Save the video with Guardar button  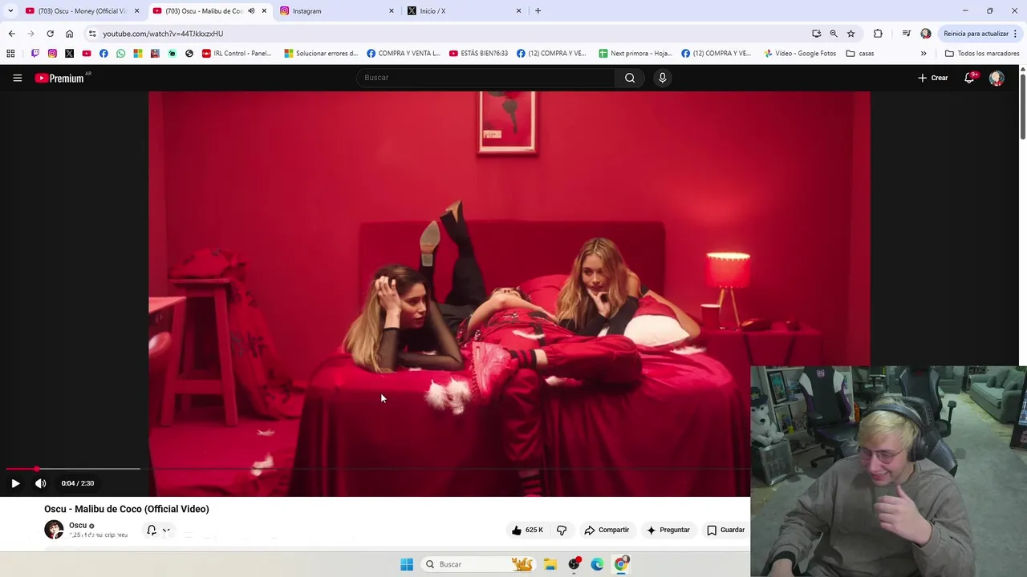(x=725, y=530)
